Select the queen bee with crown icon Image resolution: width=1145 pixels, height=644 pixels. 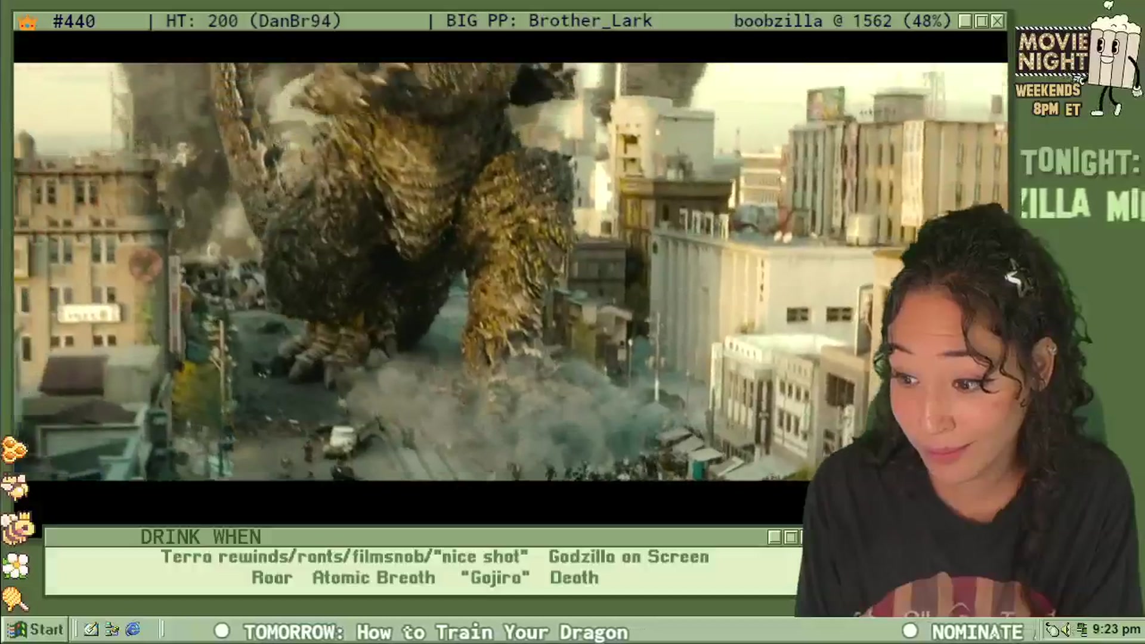(x=17, y=527)
